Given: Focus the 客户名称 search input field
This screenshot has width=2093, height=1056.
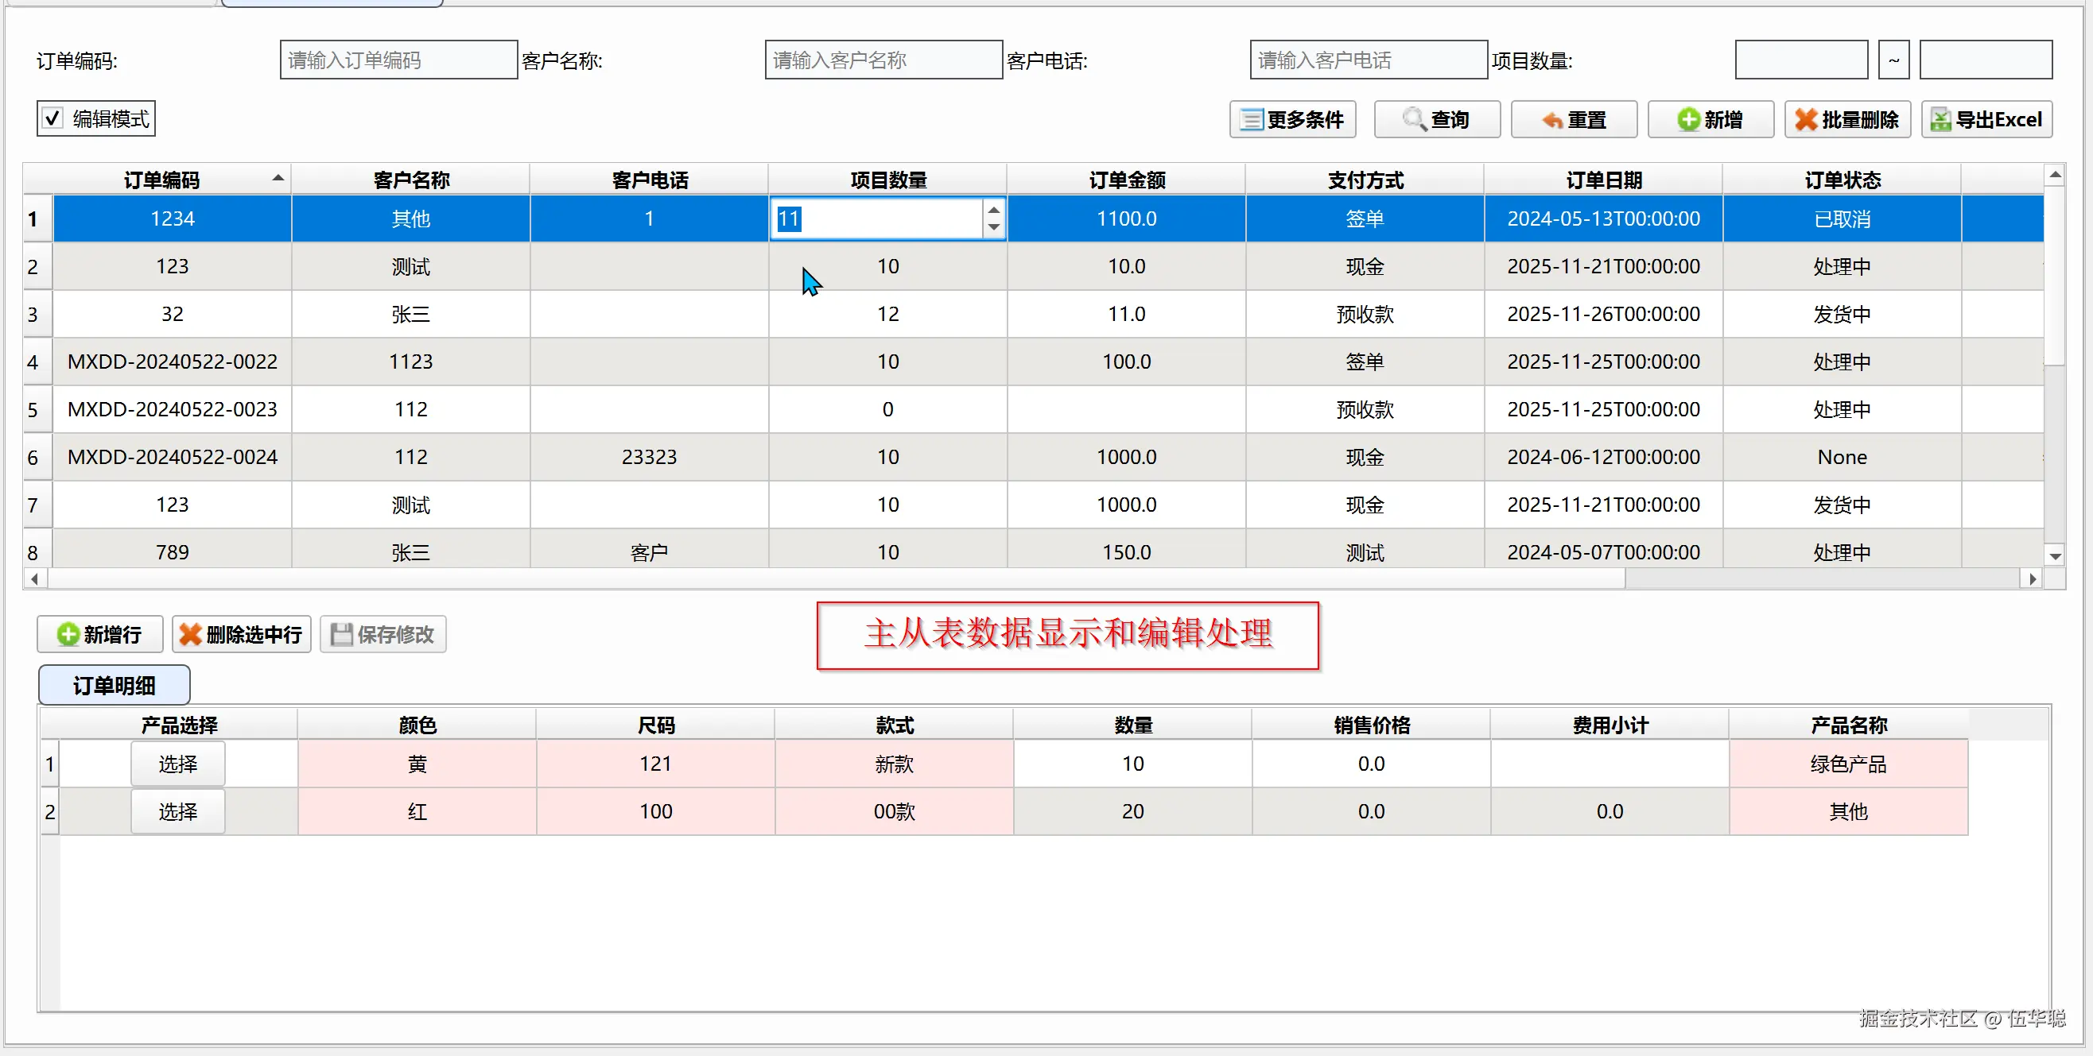Looking at the screenshot, I should 883,60.
